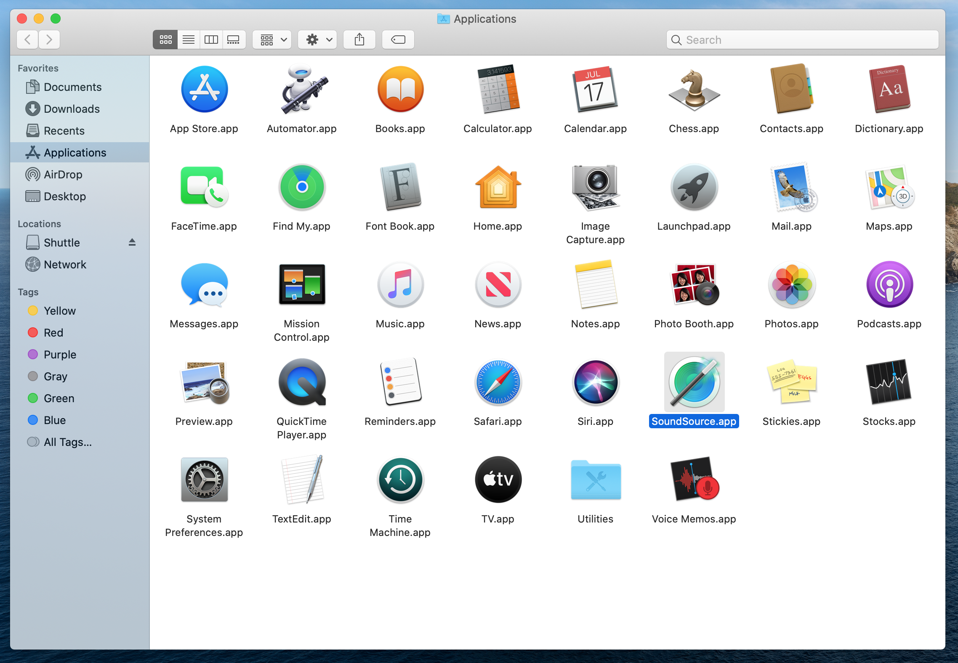Select the Find My app icon

point(302,187)
